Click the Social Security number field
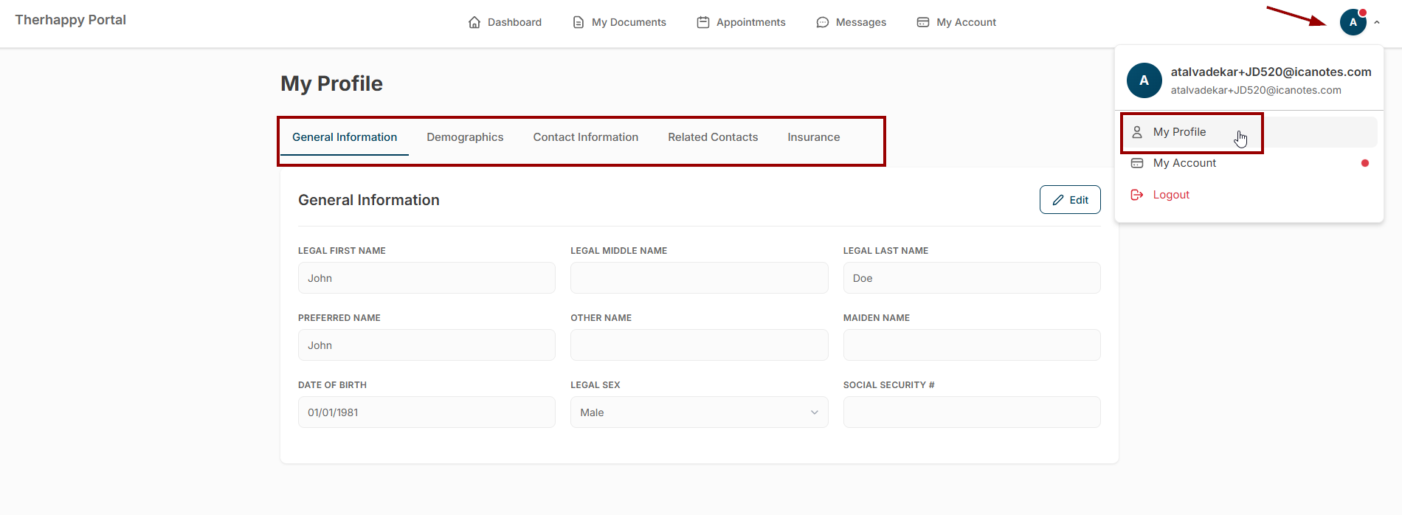1402x515 pixels. pyautogui.click(x=972, y=412)
